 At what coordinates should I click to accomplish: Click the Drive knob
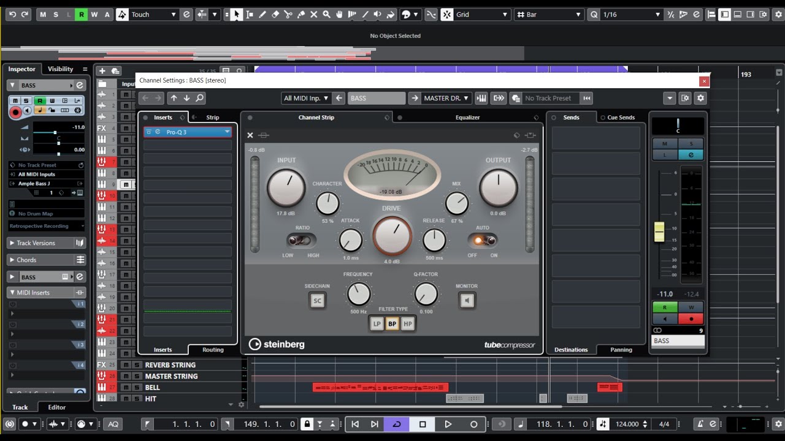[x=392, y=236]
